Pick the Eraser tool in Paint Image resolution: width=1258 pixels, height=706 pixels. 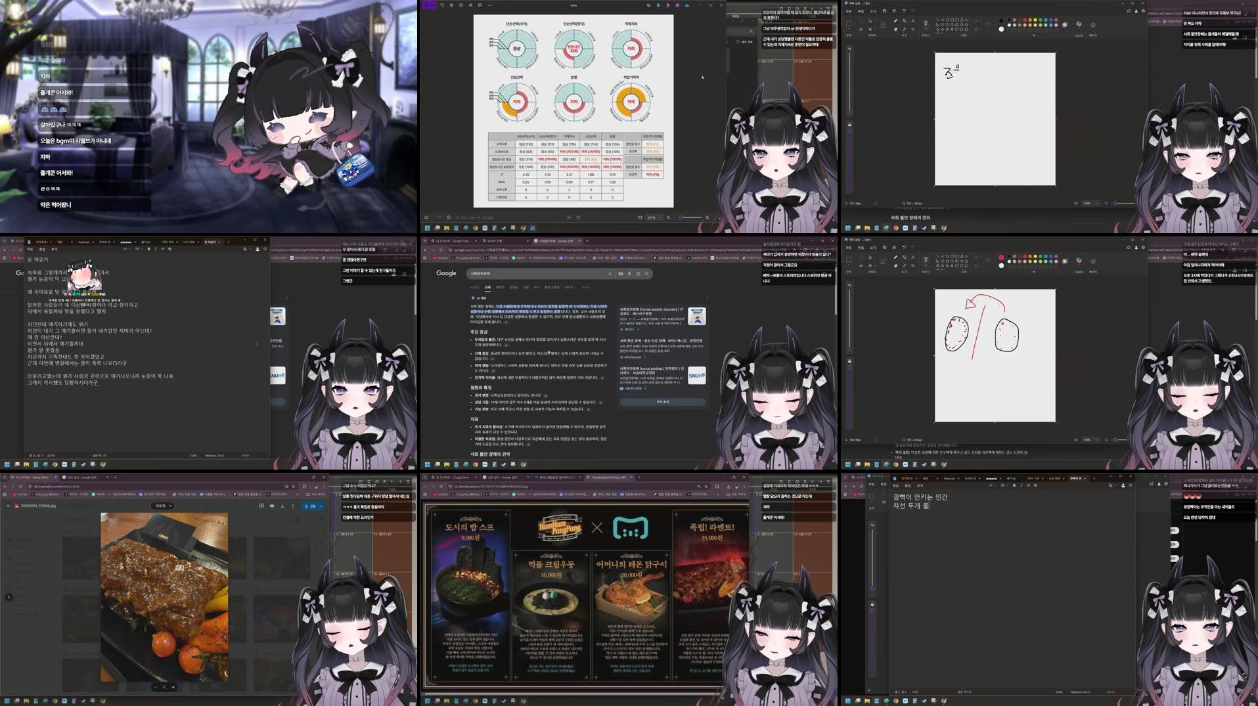pyautogui.click(x=895, y=30)
